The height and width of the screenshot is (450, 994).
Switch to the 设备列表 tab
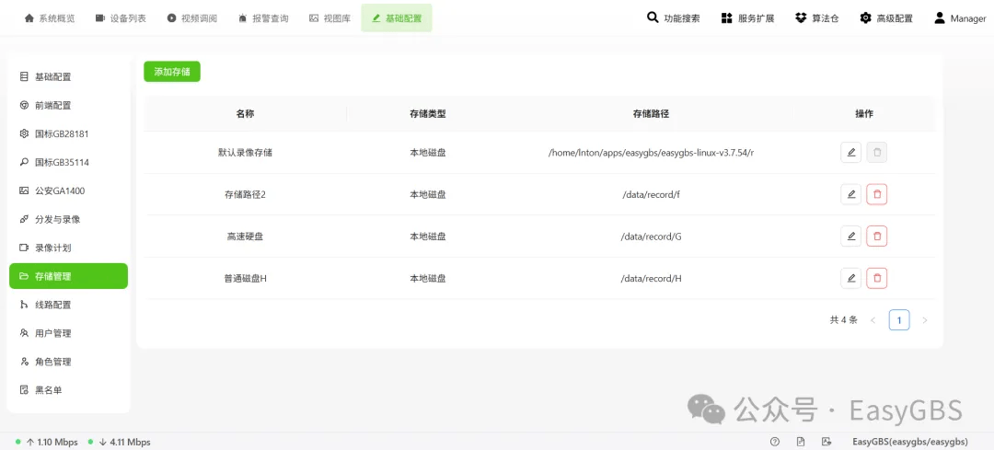(121, 18)
